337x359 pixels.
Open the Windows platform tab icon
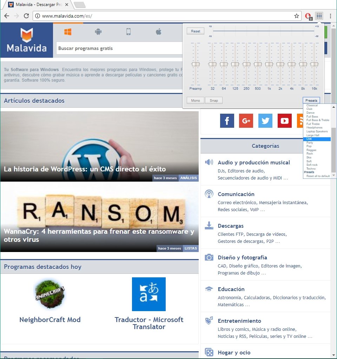click(x=68, y=32)
